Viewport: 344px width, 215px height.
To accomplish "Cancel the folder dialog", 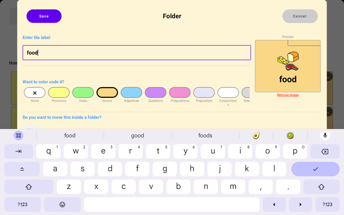I will tap(300, 16).
